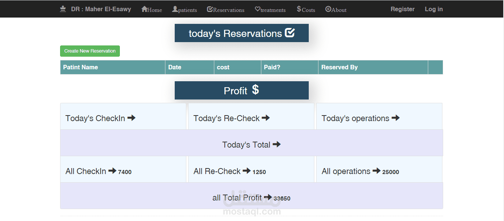Click the Log in link

[x=433, y=9]
